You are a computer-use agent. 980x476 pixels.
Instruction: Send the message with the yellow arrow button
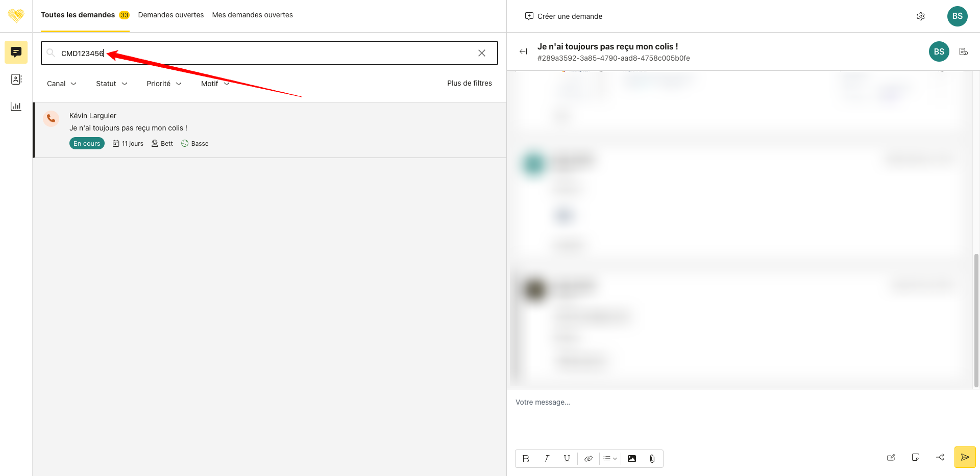coord(965,457)
